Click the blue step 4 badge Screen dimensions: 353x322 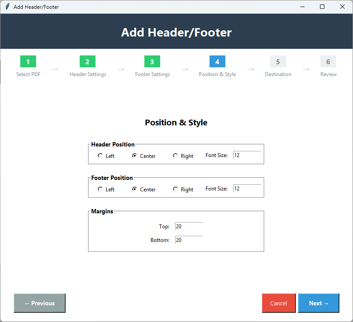point(217,62)
